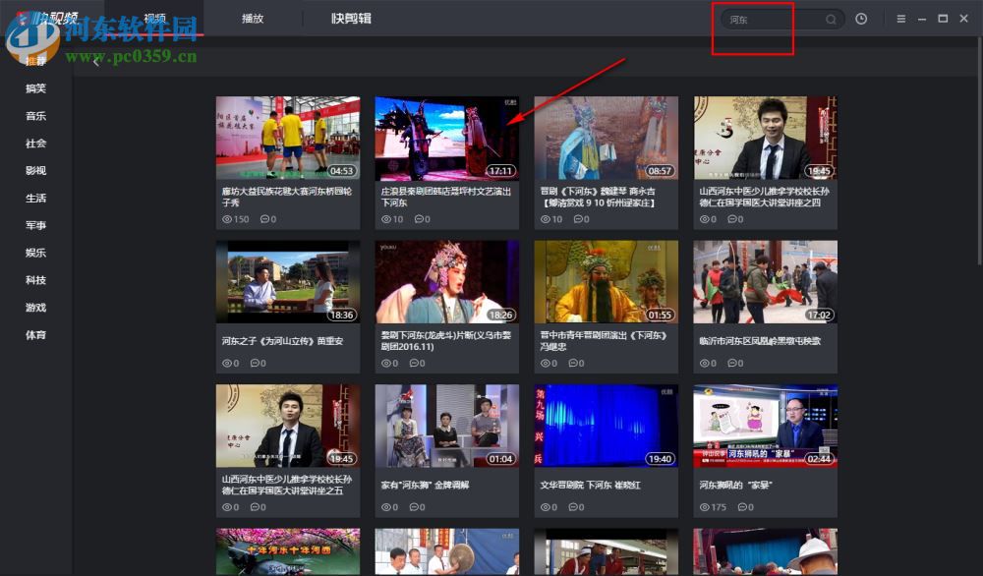
Task: Open the 18:36 video thumbnail
Action: pyautogui.click(x=288, y=282)
